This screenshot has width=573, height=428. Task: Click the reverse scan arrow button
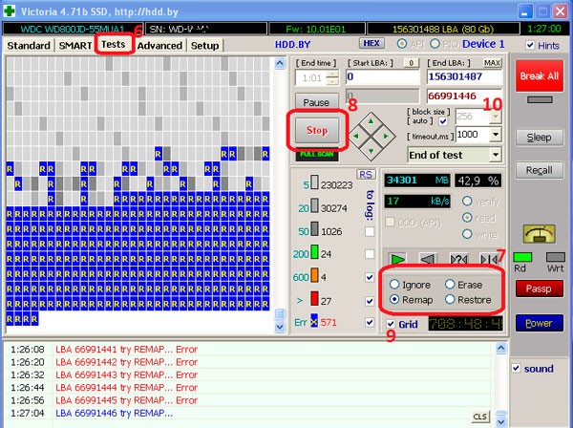click(428, 258)
